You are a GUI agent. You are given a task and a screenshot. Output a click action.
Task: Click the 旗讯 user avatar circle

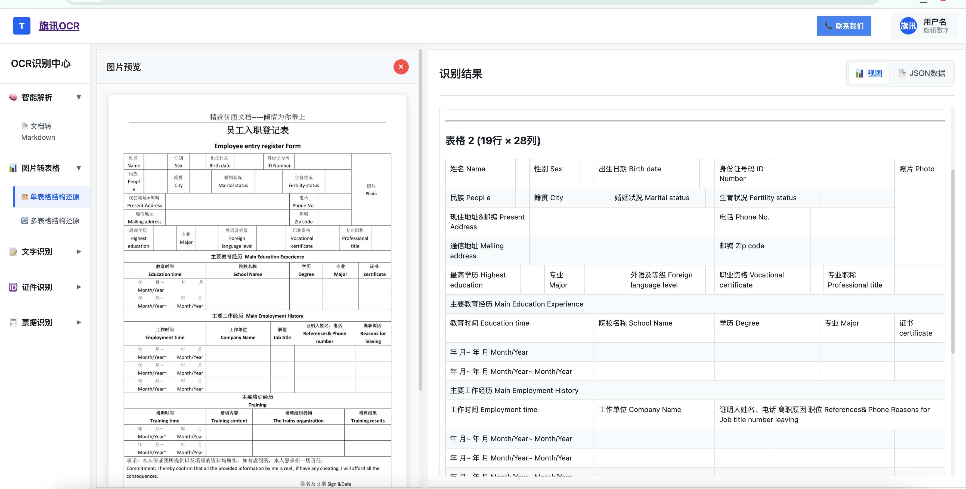click(x=908, y=26)
